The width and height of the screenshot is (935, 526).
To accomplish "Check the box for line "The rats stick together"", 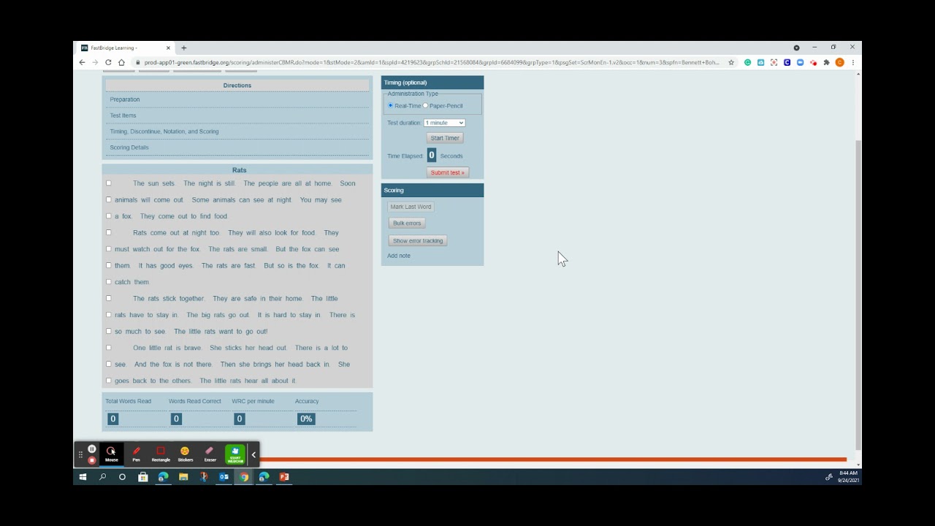I will 109,298.
